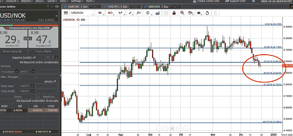Click the bar chart volume icon
293x136 pixels.
point(157,13)
